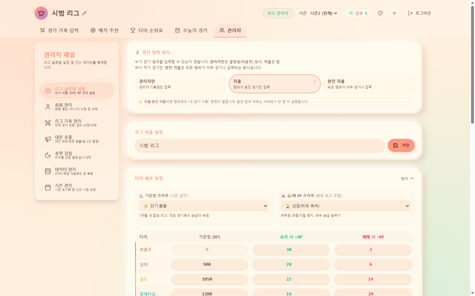
Task: Select the 관리자 tab
Action: [x=230, y=30]
